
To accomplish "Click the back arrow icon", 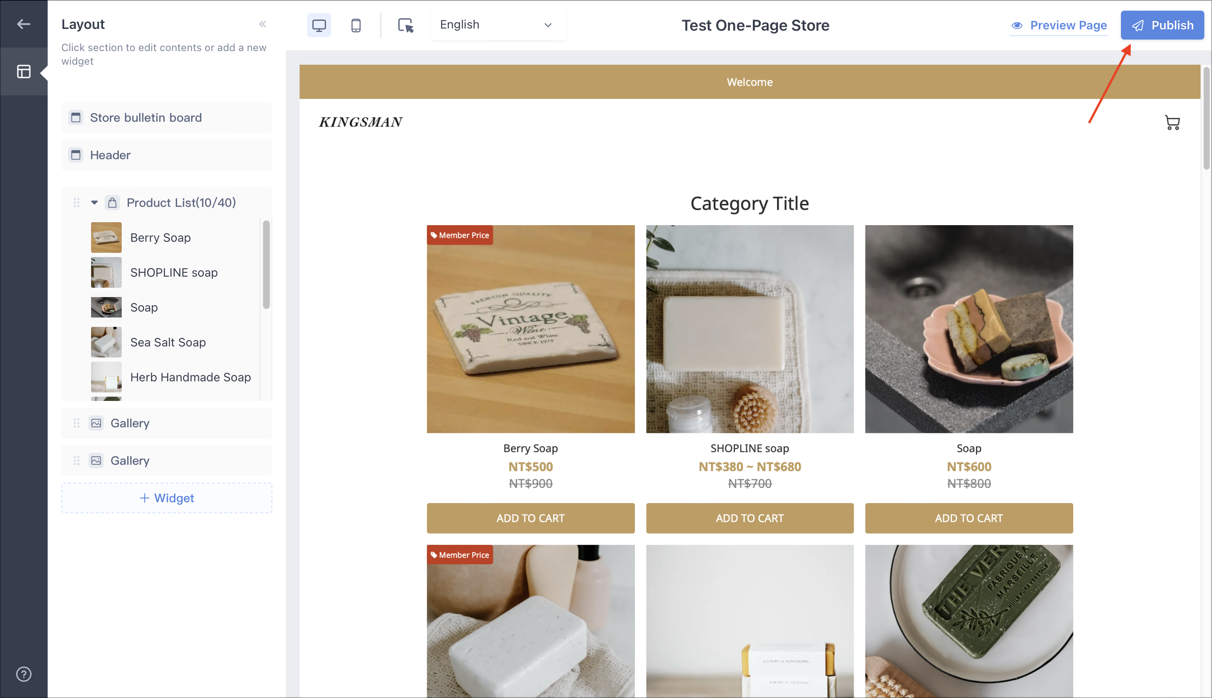I will pos(23,24).
